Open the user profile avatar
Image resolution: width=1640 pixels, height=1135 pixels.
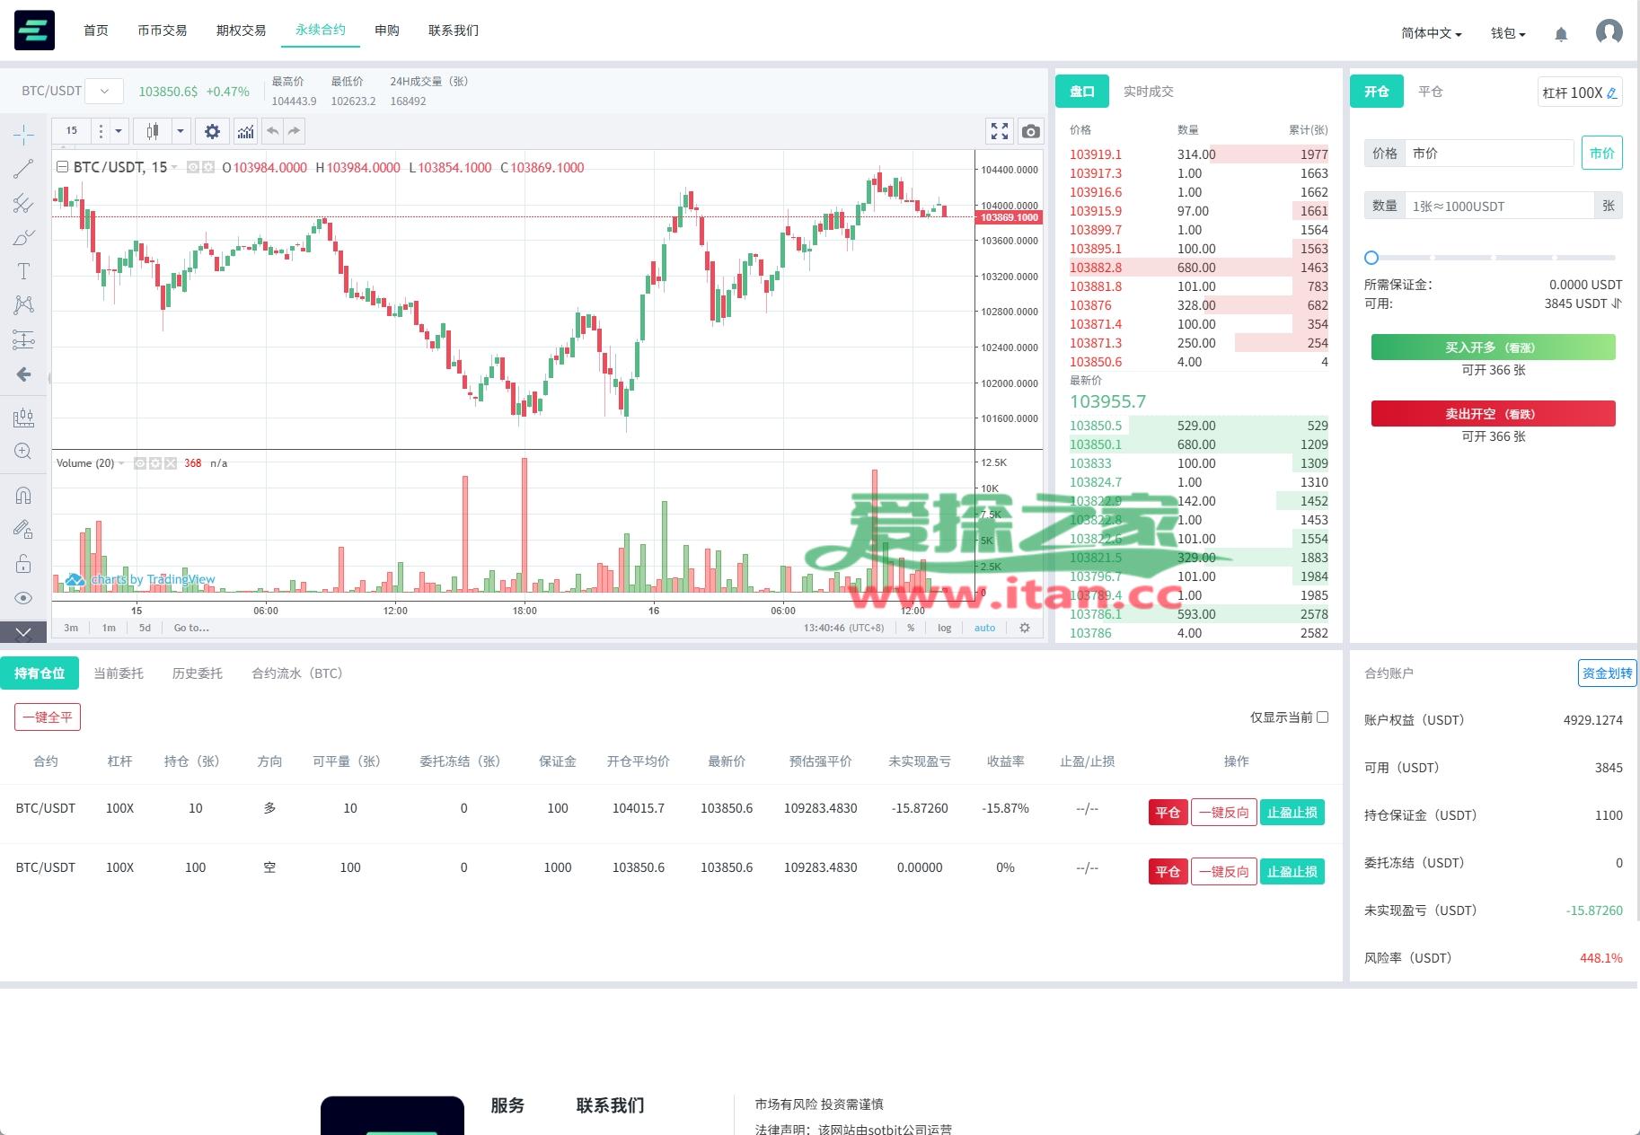(1609, 32)
